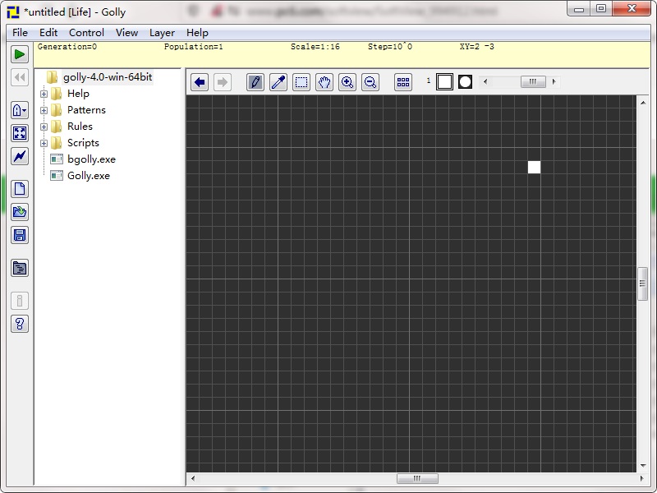Click the redo forward arrow
The height and width of the screenshot is (493, 657).
click(223, 81)
